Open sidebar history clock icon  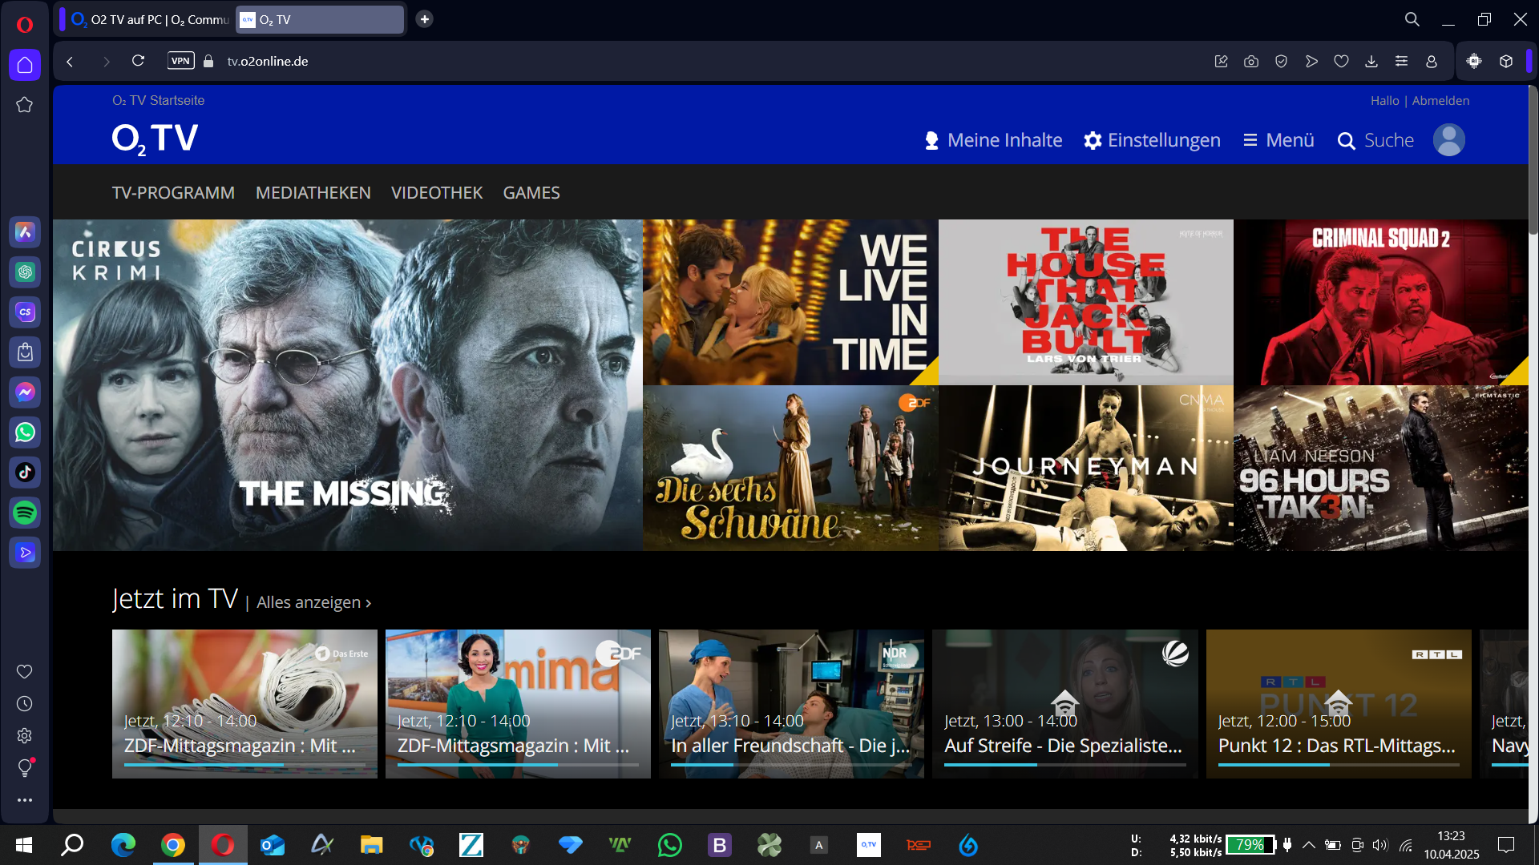pyautogui.click(x=25, y=704)
